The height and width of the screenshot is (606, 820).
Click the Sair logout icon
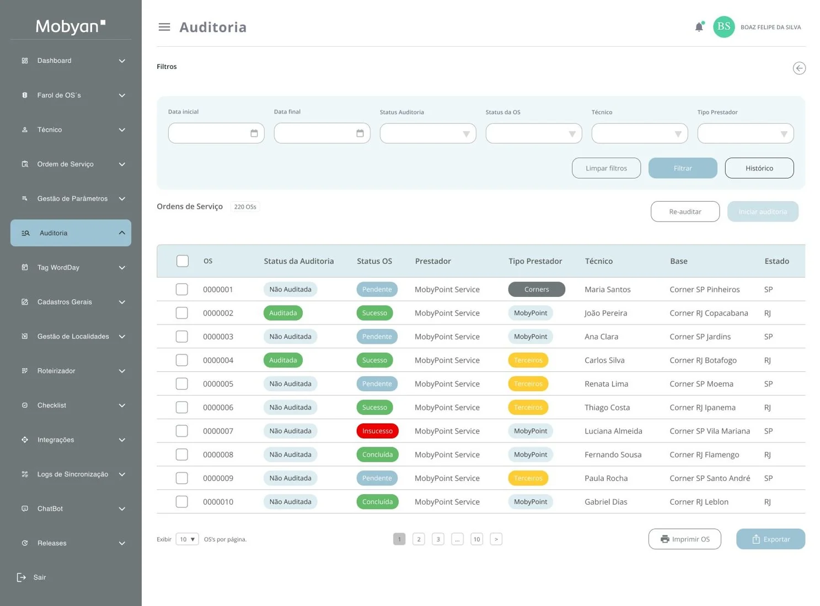click(x=22, y=577)
